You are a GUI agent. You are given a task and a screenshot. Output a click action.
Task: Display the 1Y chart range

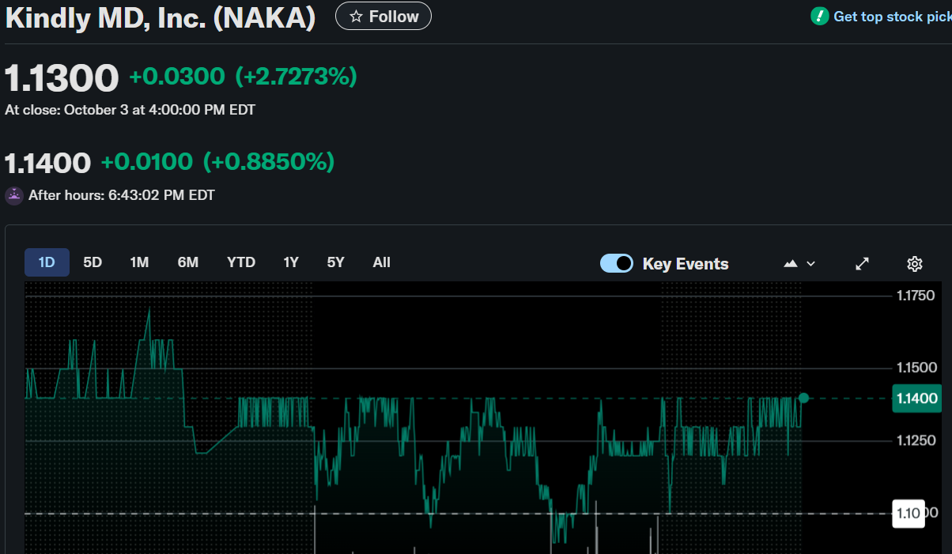[x=291, y=262]
